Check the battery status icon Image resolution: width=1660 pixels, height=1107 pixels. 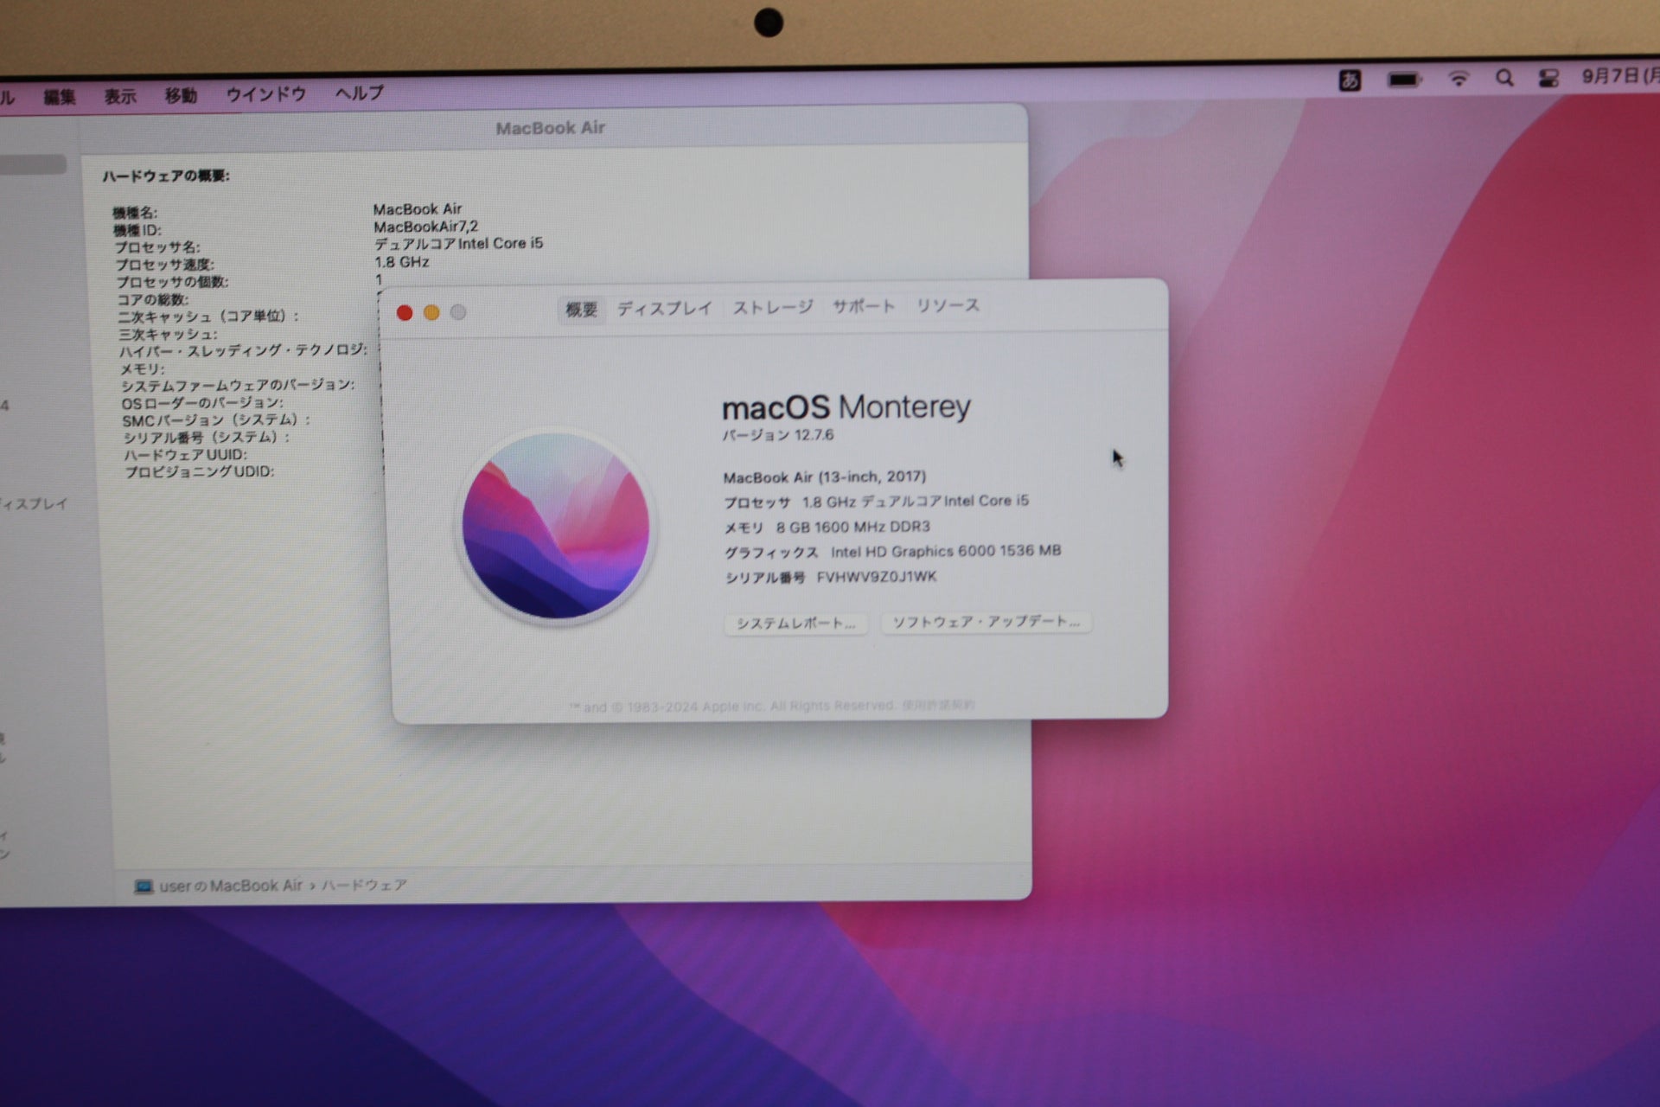pyautogui.click(x=1404, y=80)
